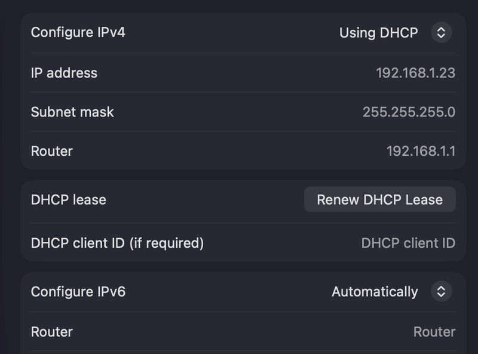Click the 'IP address' row label
Image resolution: width=478 pixels, height=354 pixels.
point(64,73)
